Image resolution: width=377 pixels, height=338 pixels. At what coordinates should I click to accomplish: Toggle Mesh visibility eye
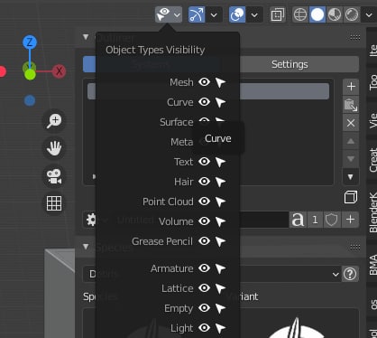[204, 82]
